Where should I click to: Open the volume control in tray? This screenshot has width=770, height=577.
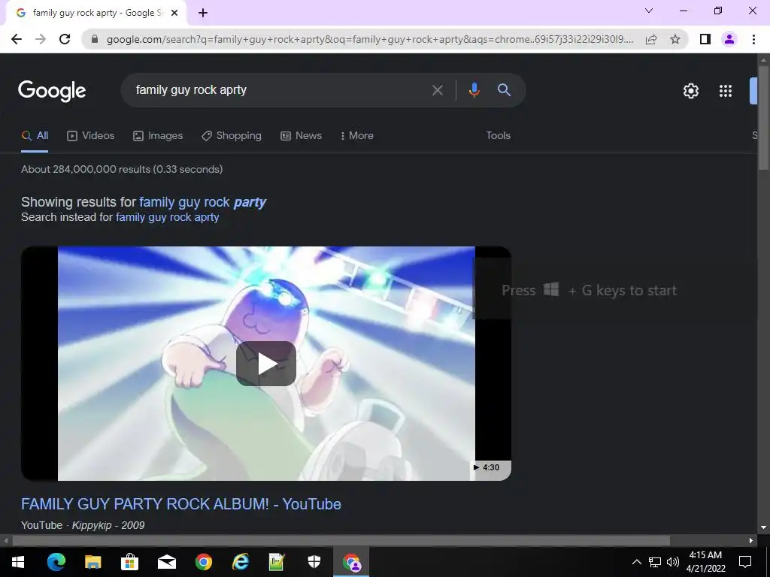coord(673,562)
